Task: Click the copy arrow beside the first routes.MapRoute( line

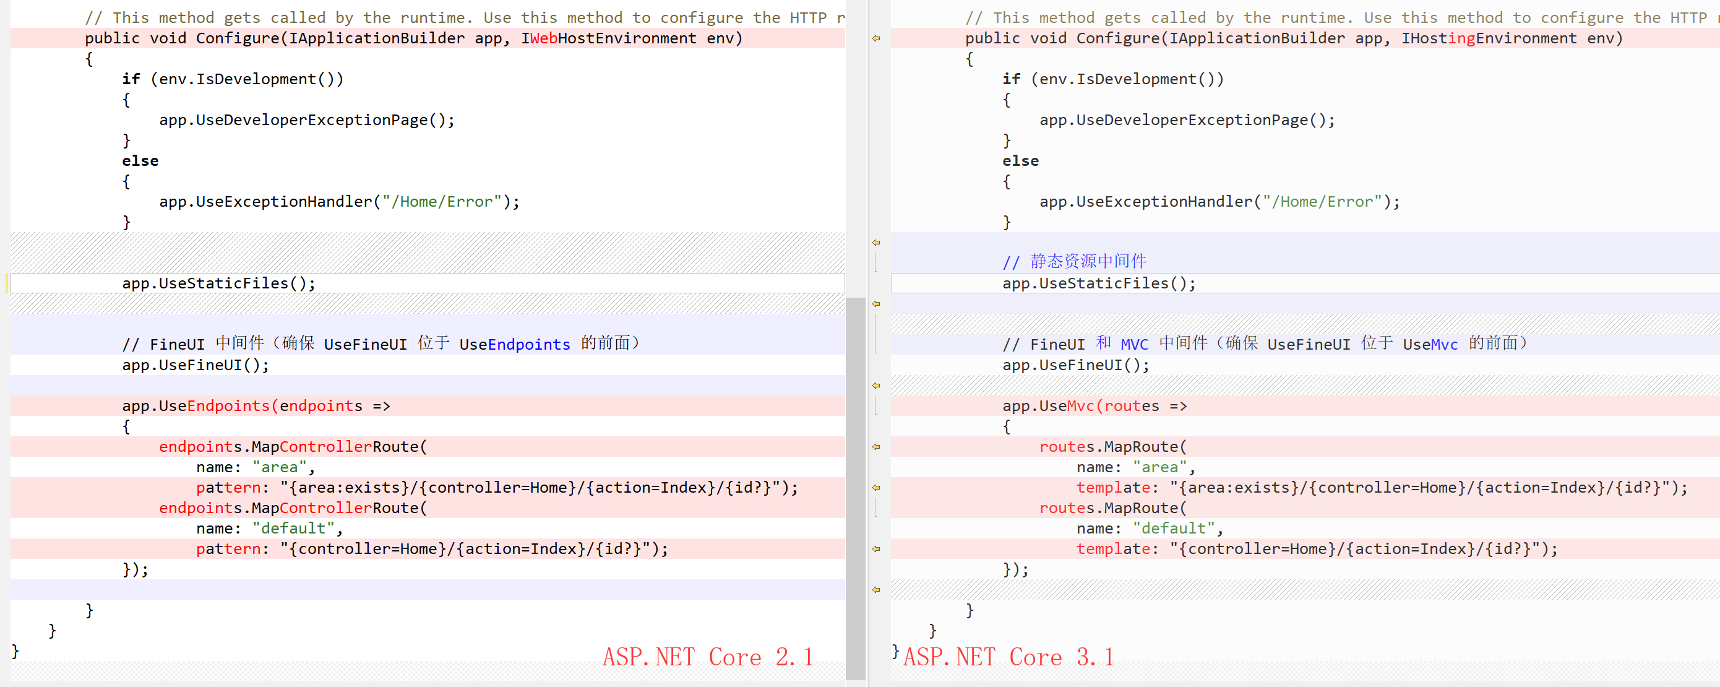Action: (876, 447)
